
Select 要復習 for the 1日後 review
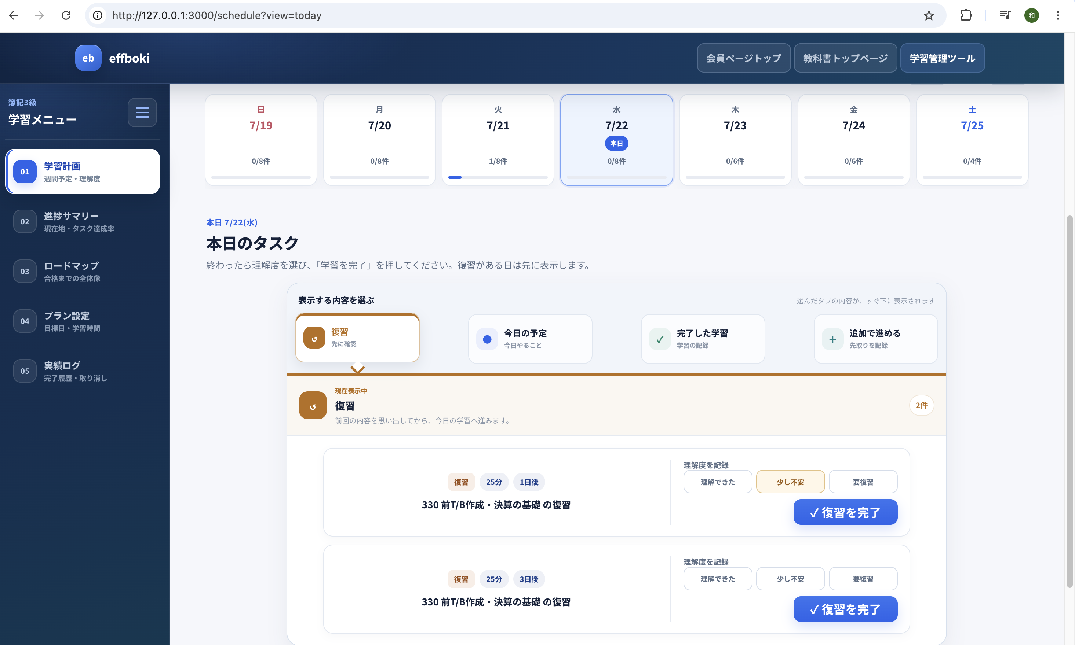[863, 482]
